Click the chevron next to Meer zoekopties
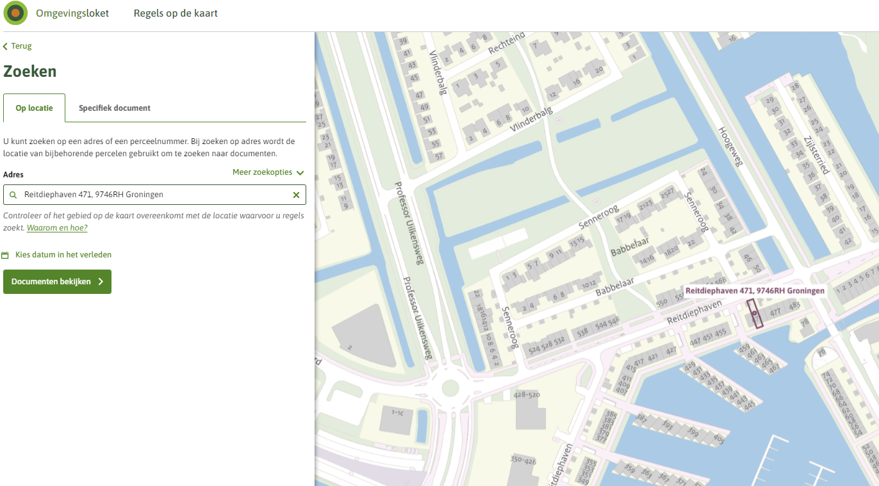The height and width of the screenshot is (486, 879). (x=300, y=173)
